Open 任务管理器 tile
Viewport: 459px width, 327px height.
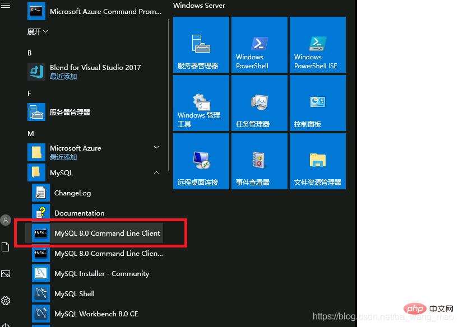point(259,103)
